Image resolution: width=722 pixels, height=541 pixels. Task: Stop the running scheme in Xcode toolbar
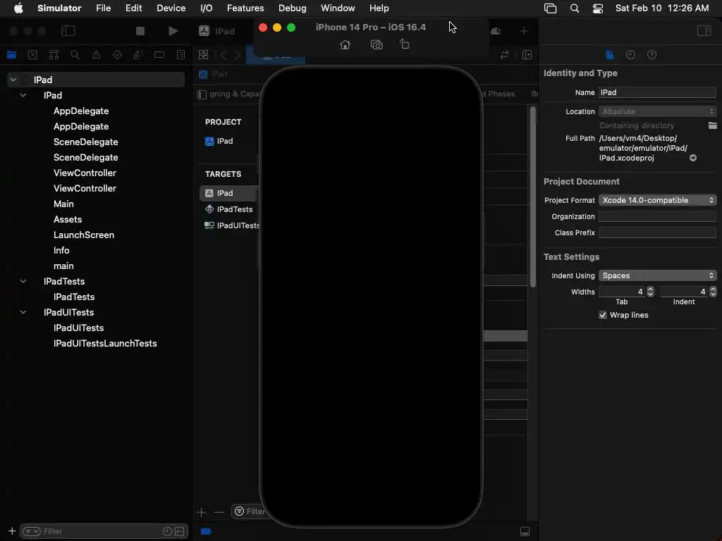coord(140,31)
